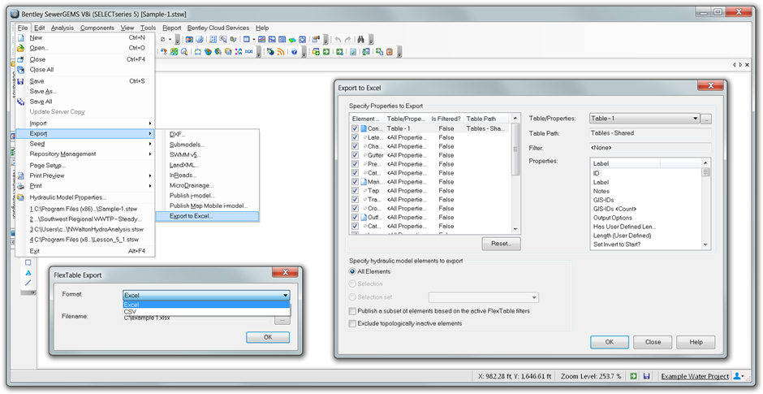763x394 pixels.
Task: Click the '...' browse button next to Filename
Action: [282, 319]
